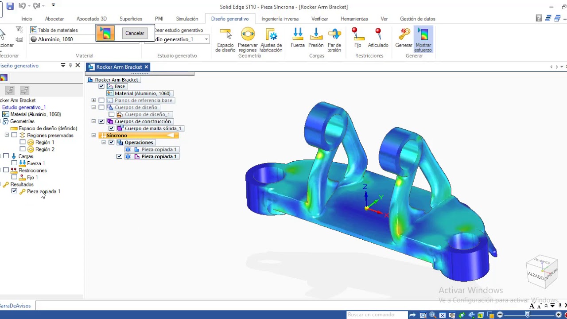Screen dimensions: 567x319
Task: Save the document from quick access toolbar
Action: click(x=10, y=6)
